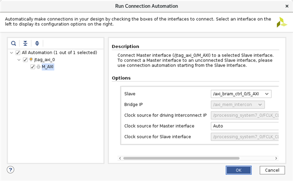Click the Bridge IP option label
Screen dimensions: 293x181
click(133, 105)
